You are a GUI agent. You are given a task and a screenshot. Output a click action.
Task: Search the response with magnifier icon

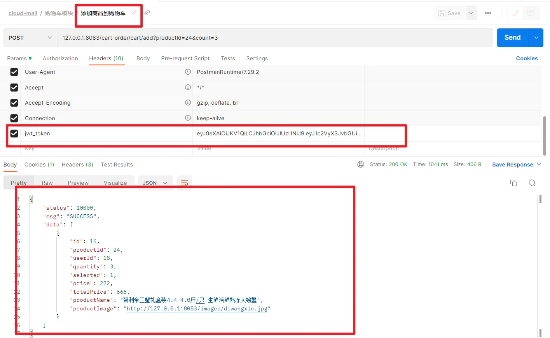pos(532,183)
